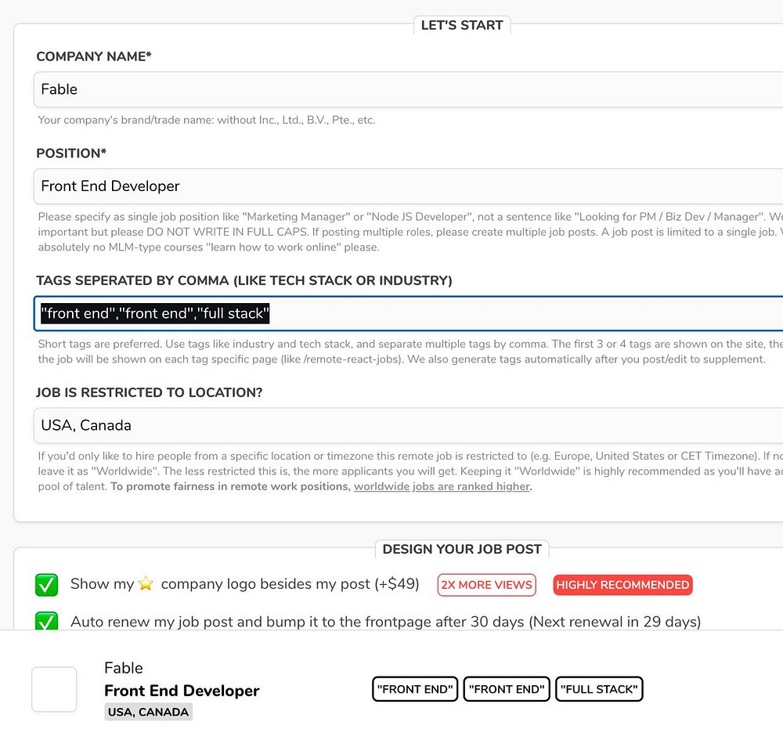
Task: Click the star icon beside company logo
Action: pos(146,584)
